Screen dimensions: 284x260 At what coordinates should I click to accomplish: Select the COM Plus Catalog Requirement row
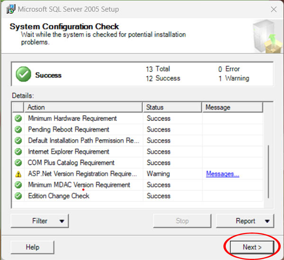click(138, 163)
